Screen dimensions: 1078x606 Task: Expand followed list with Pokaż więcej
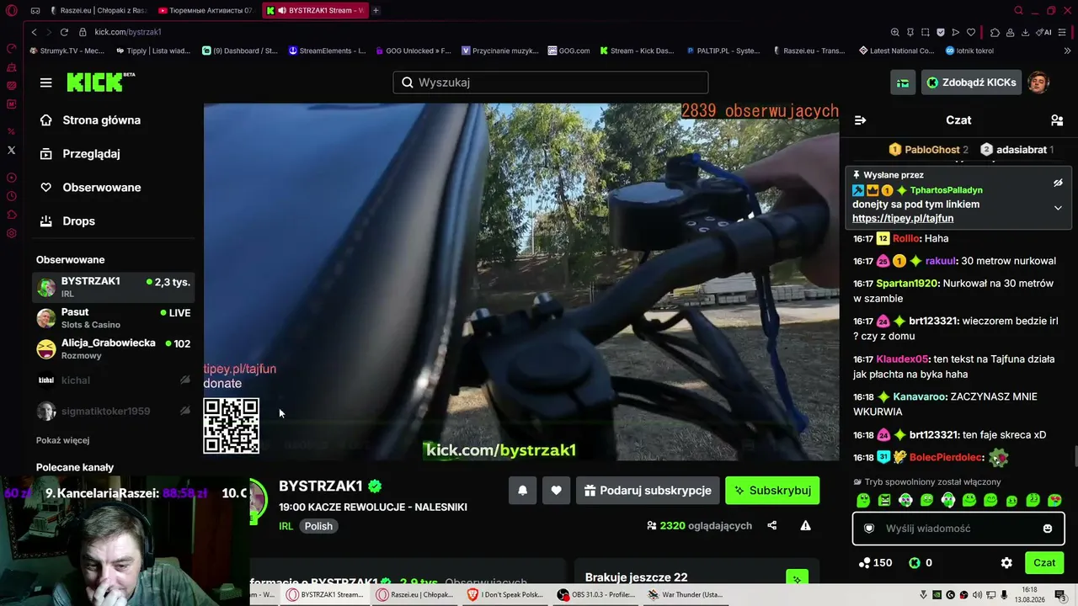(62, 440)
